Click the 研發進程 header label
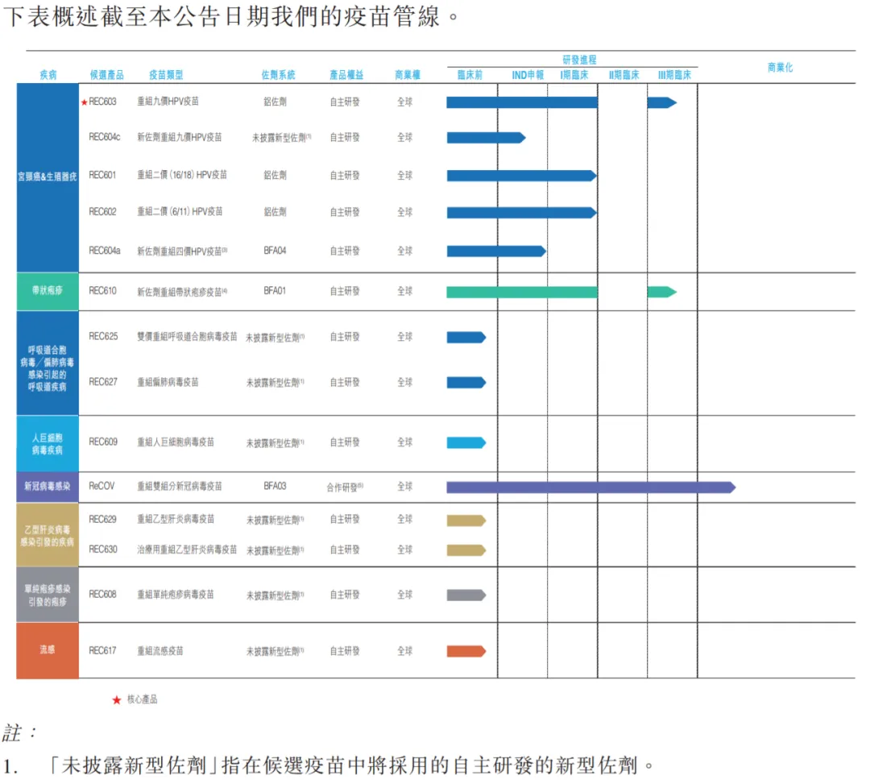Image resolution: width=870 pixels, height=780 pixels. 579,60
